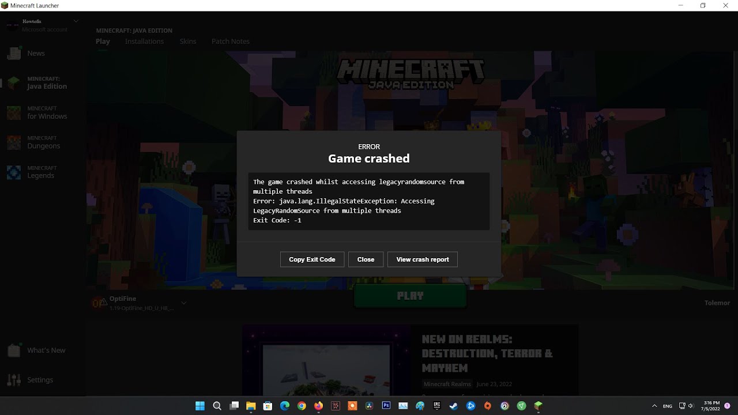
Task: Show hidden system tray icons
Action: click(654, 406)
